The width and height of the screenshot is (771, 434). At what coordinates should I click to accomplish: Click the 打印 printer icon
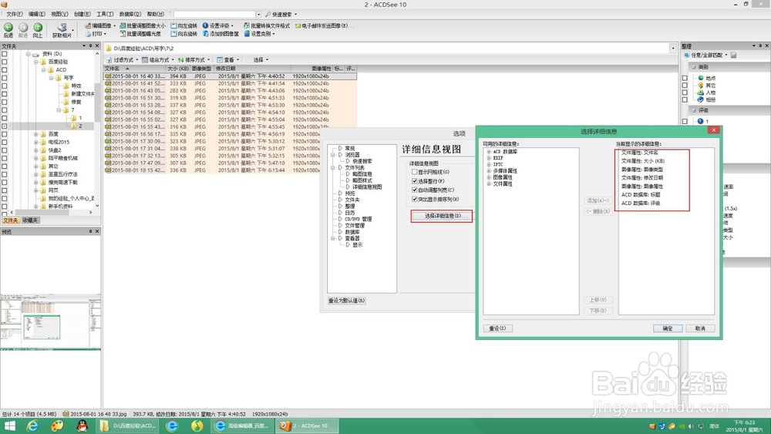[88, 34]
